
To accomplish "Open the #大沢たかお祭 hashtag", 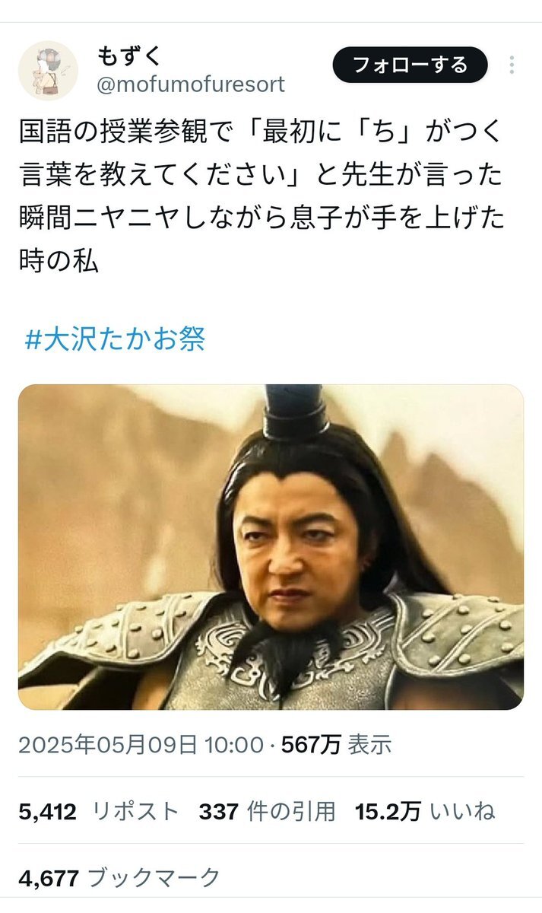I will click(116, 339).
